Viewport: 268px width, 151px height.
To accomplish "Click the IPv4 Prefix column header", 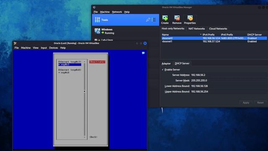I will coord(209,34).
